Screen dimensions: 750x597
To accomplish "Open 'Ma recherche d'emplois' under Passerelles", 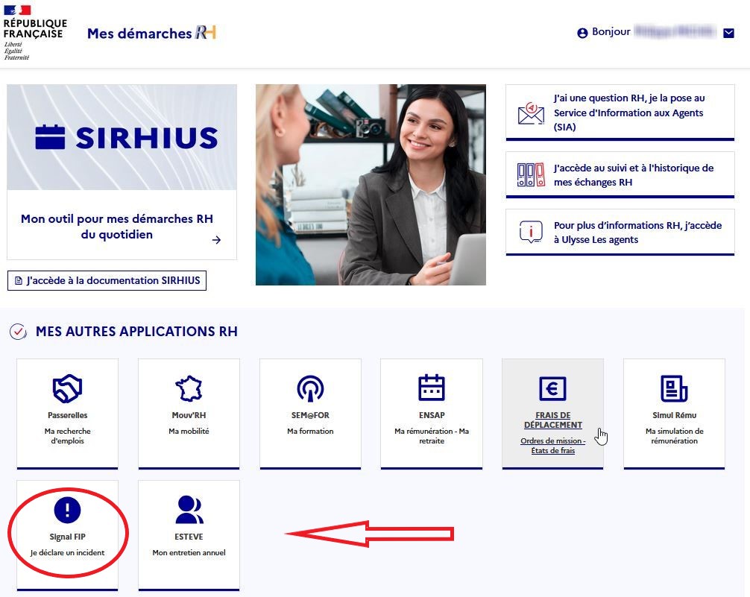I will tap(67, 436).
